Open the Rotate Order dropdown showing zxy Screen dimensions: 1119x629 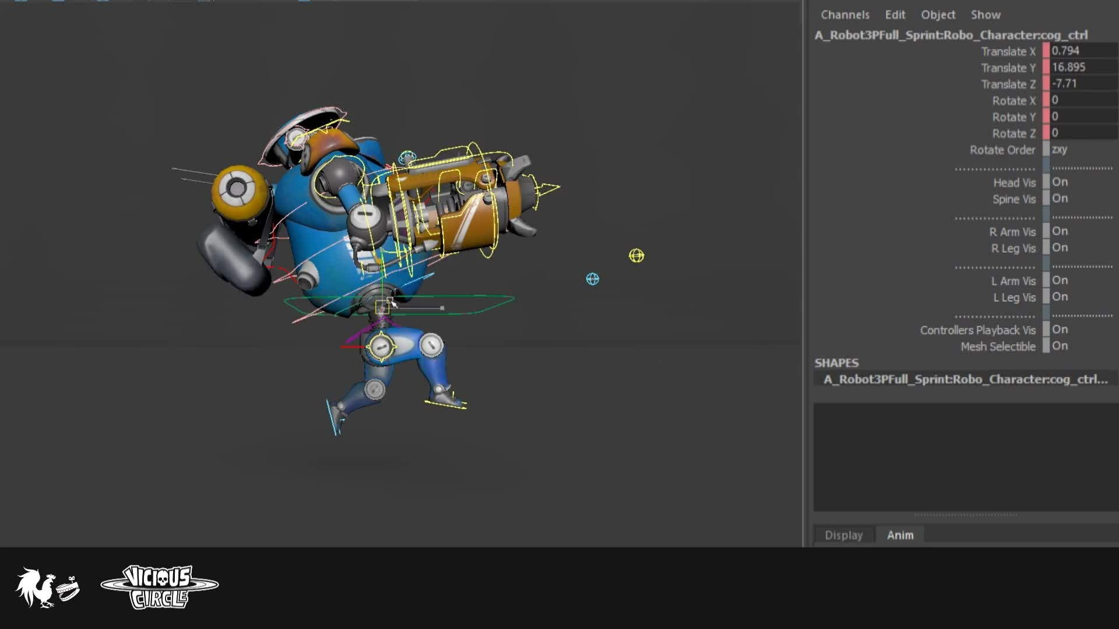(1060, 150)
